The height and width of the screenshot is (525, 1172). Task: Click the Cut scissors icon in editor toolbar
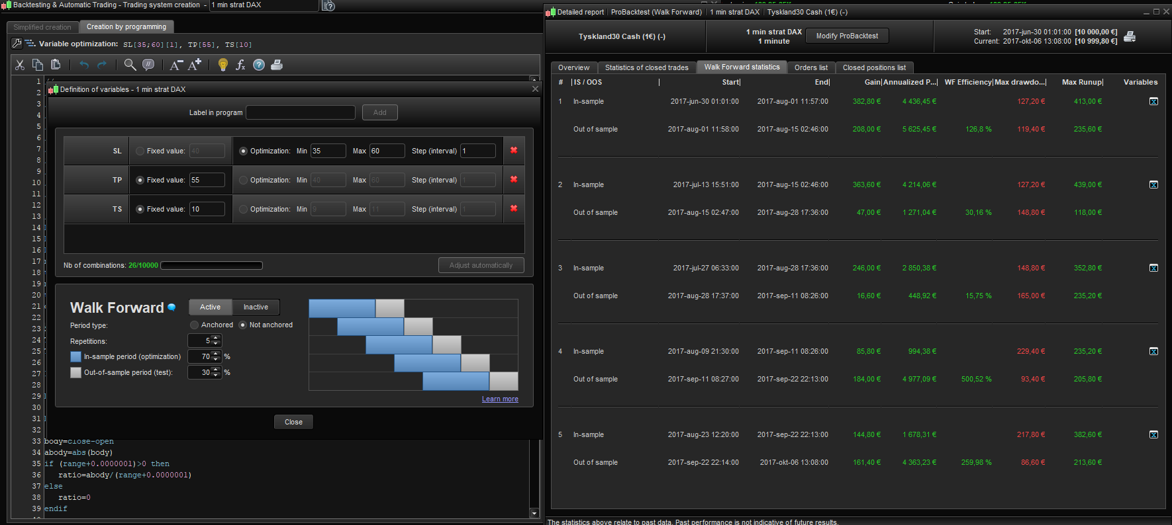[x=20, y=65]
